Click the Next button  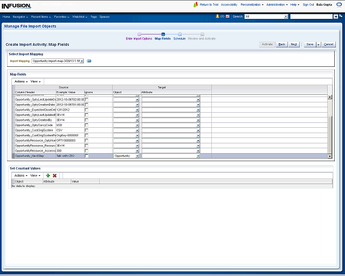coord(294,44)
